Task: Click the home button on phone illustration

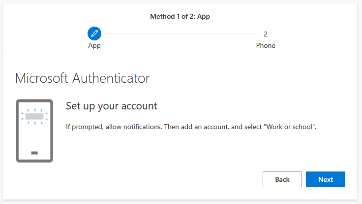Action: [x=34, y=153]
